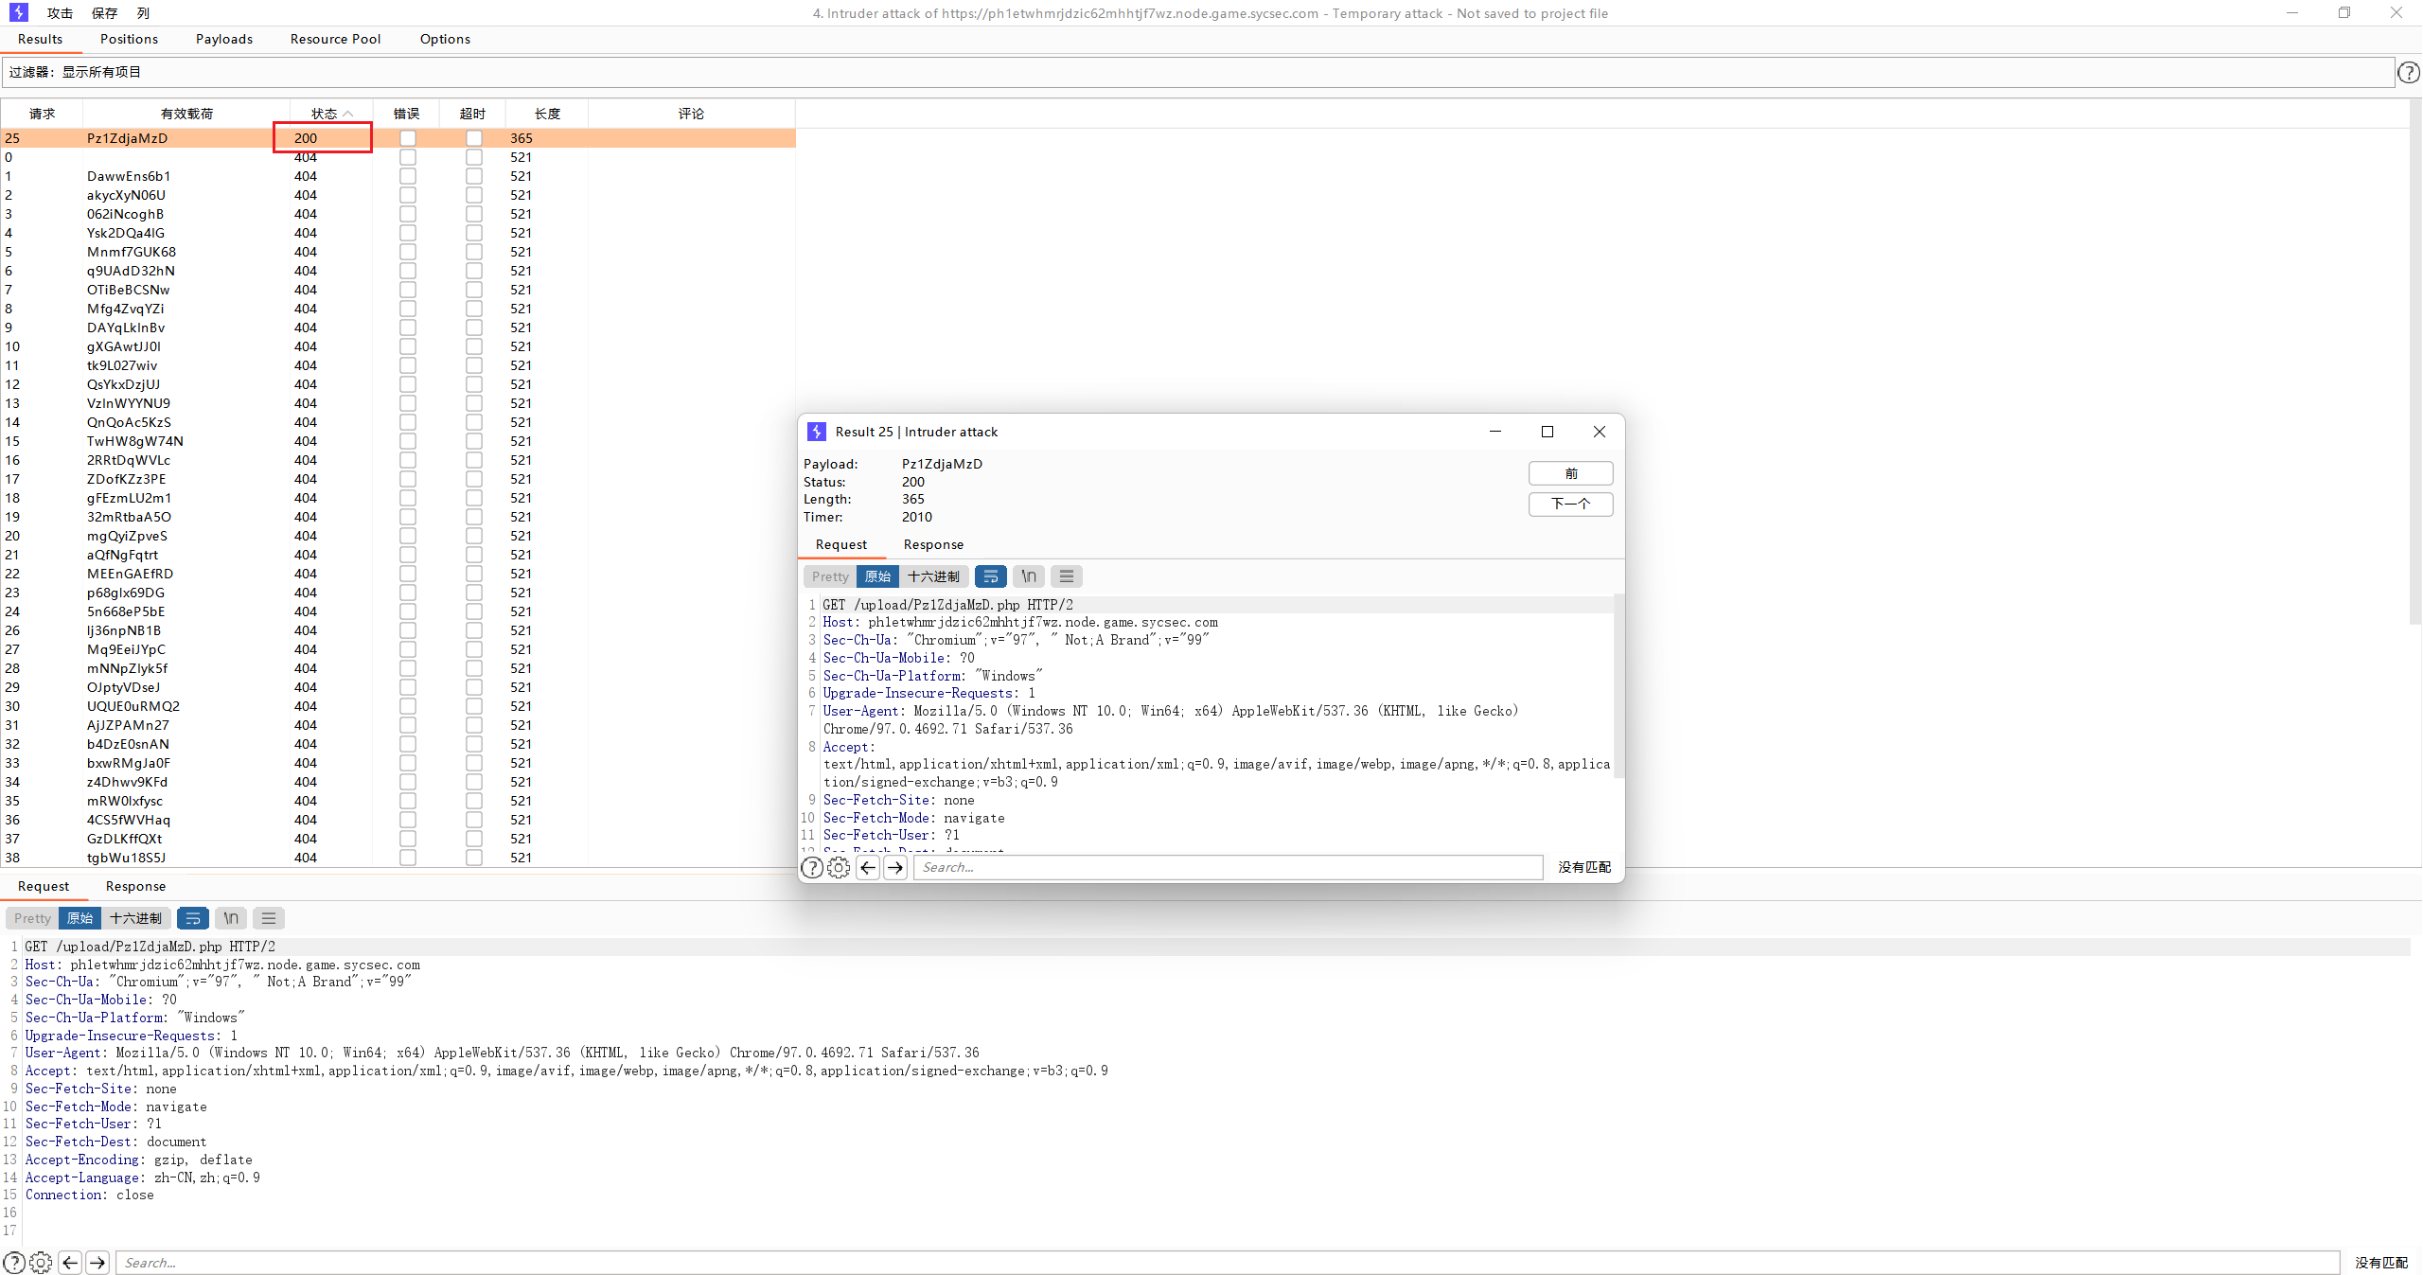The width and height of the screenshot is (2423, 1275).
Task: Open the Response tab in Result 25 popup
Action: pos(933,544)
